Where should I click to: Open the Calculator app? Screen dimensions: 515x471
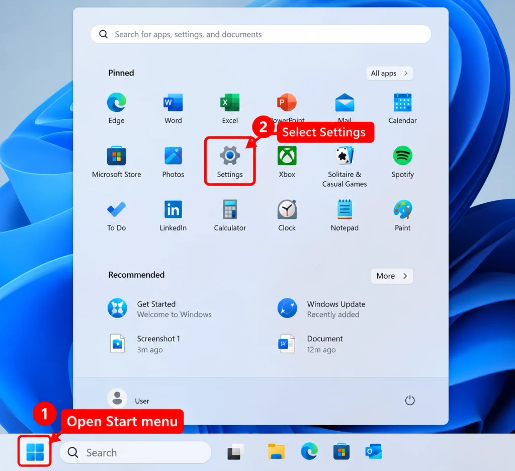tap(229, 210)
